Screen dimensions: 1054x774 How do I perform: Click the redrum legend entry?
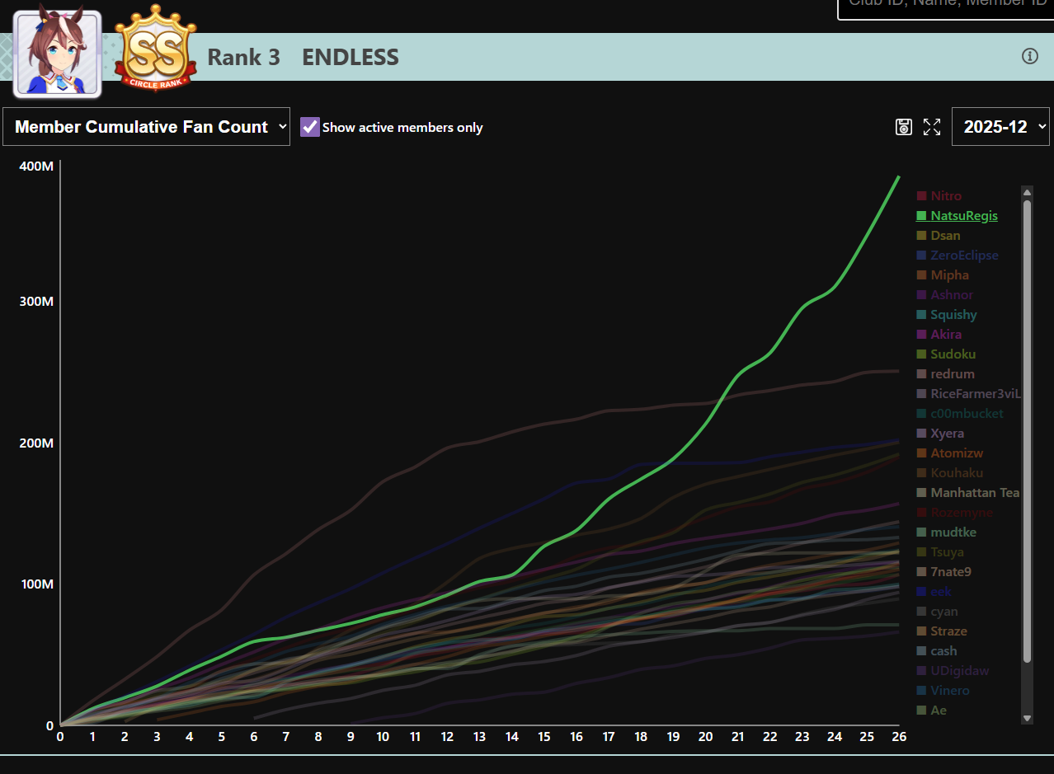tap(946, 374)
